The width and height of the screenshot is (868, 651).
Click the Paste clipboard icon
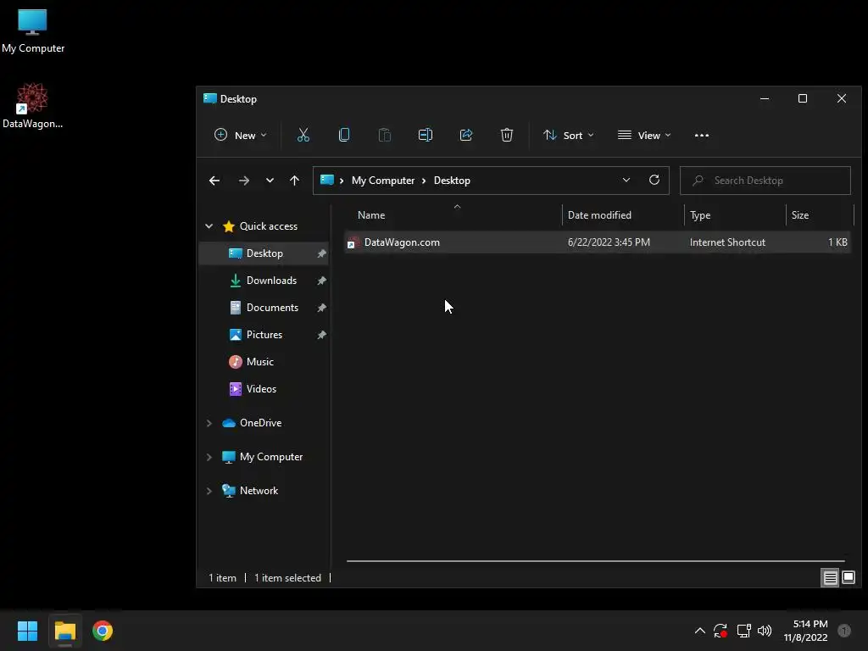[385, 135]
